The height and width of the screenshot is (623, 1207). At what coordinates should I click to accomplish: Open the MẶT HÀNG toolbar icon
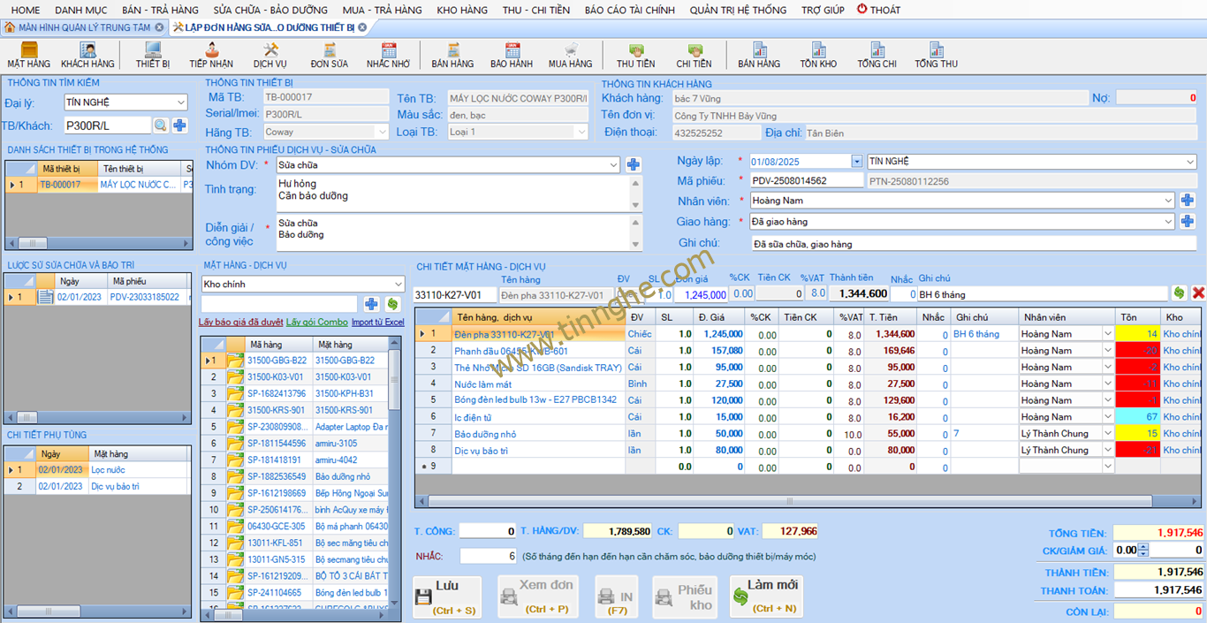pyautogui.click(x=28, y=55)
